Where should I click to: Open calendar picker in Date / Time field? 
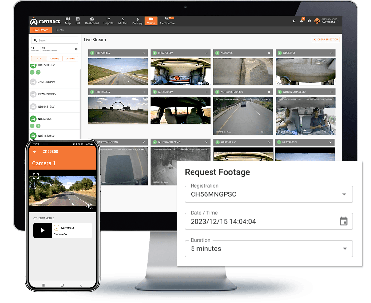click(x=343, y=221)
